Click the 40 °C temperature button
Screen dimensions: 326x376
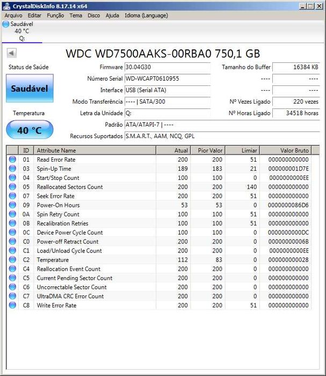tap(30, 130)
